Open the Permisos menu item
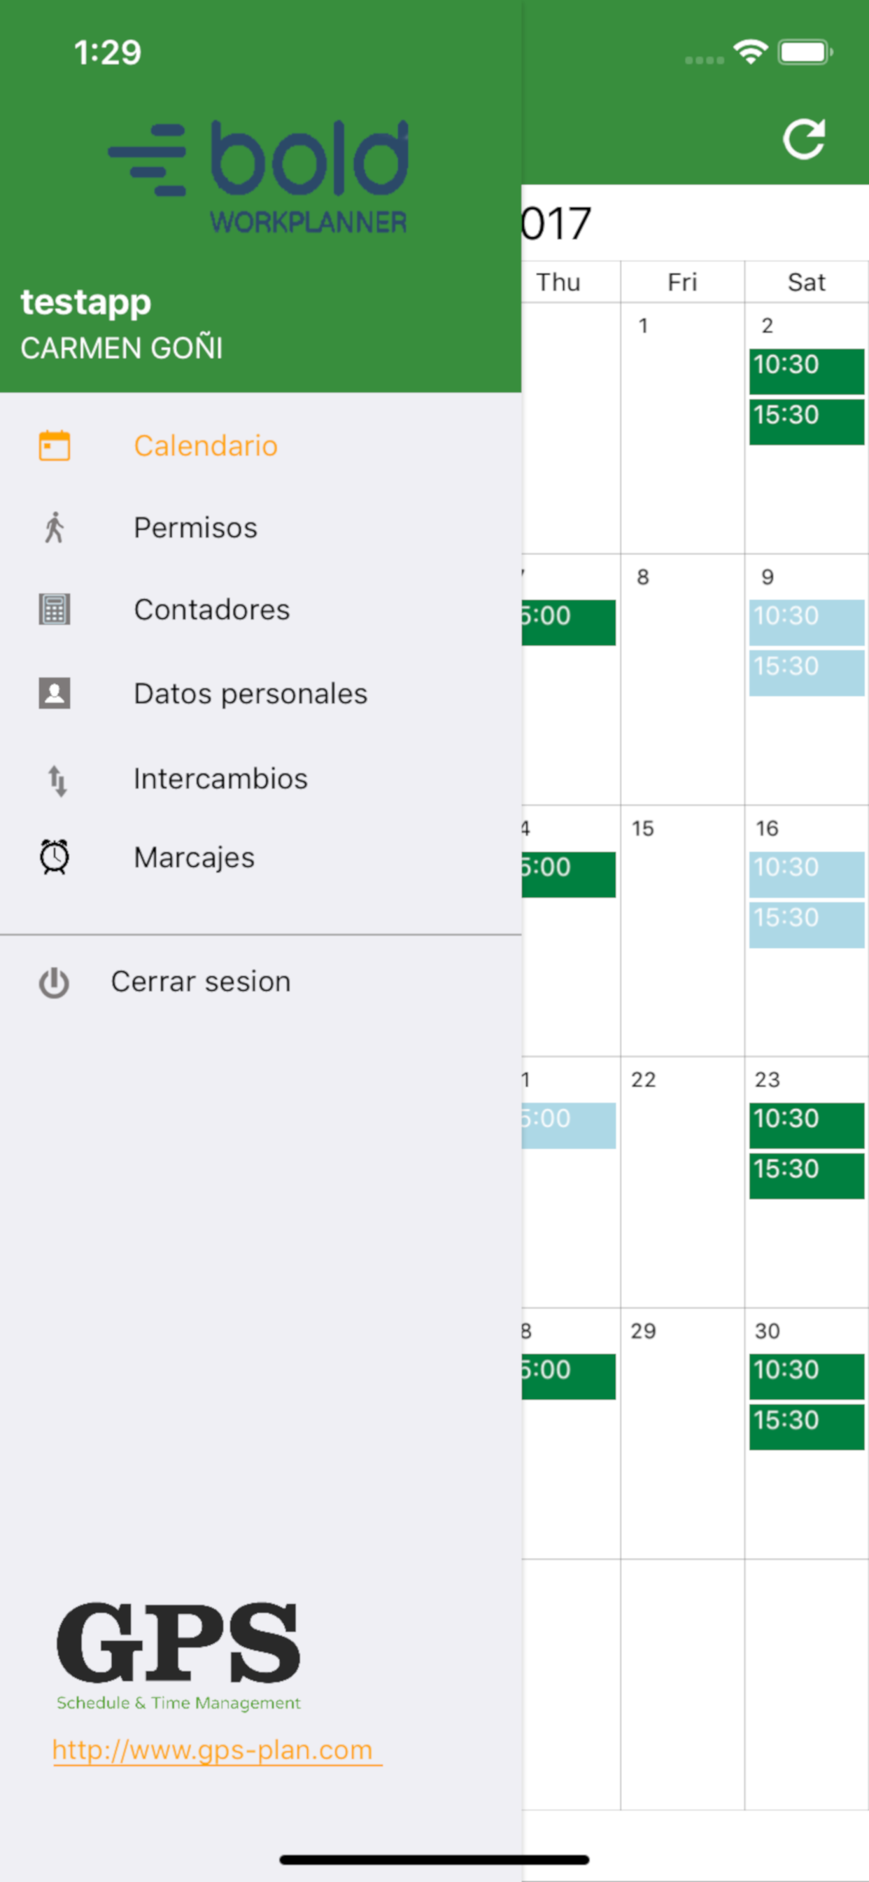The height and width of the screenshot is (1882, 869). [x=195, y=527]
